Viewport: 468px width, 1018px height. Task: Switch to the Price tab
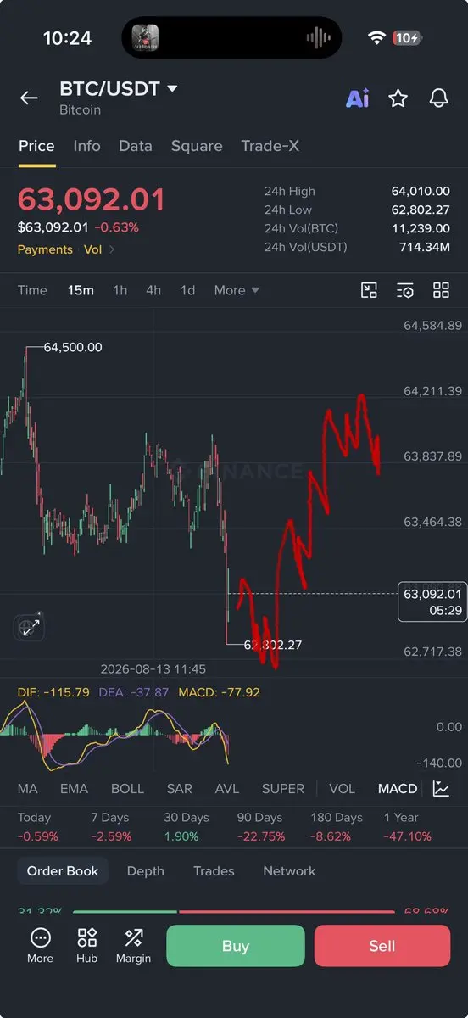(36, 146)
